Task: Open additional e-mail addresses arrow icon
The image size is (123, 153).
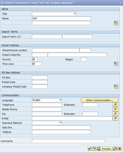Action: pyautogui.click(x=115, y=118)
